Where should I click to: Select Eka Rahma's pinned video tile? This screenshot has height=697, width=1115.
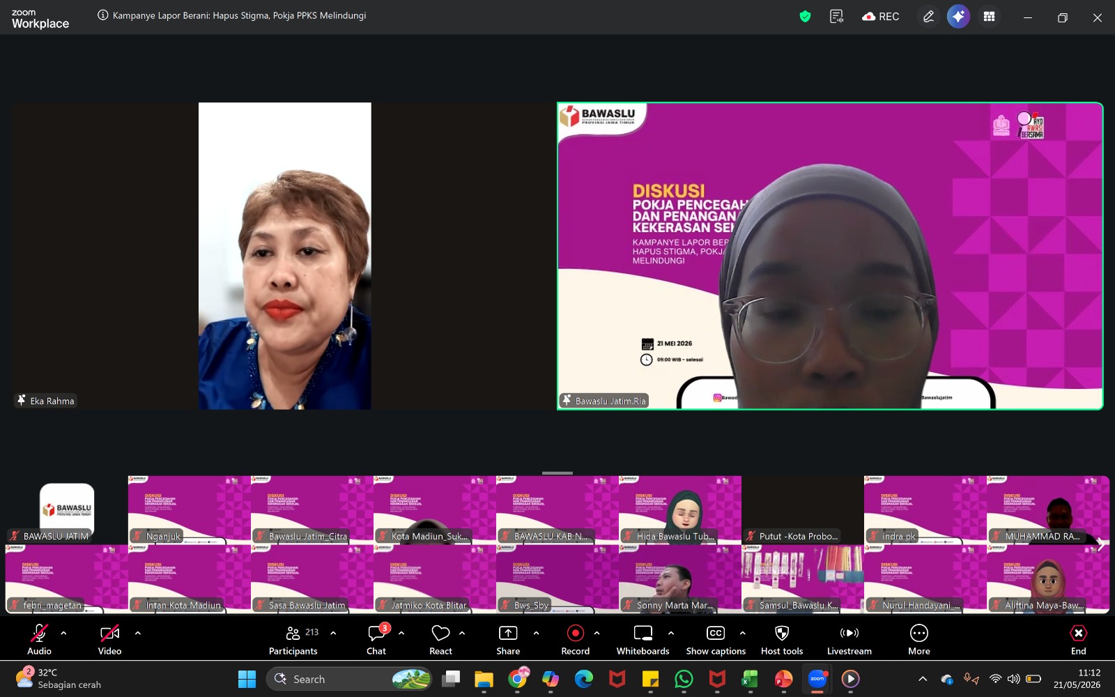pos(284,256)
